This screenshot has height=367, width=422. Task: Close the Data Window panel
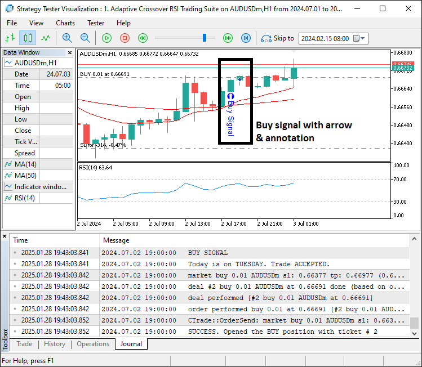(70, 52)
